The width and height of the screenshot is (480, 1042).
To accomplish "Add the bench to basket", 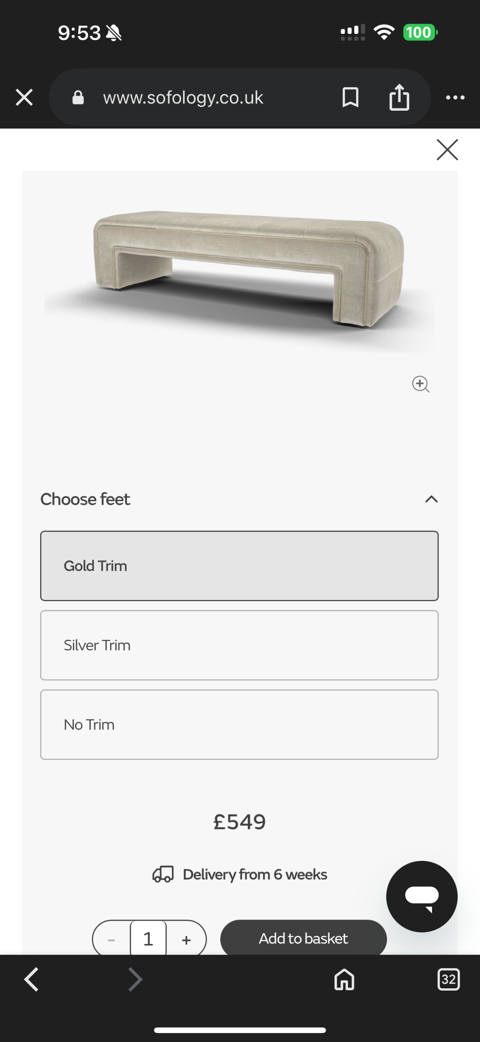I will click(x=303, y=938).
